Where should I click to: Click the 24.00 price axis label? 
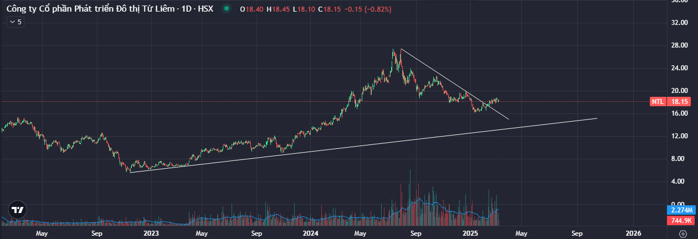pos(679,68)
